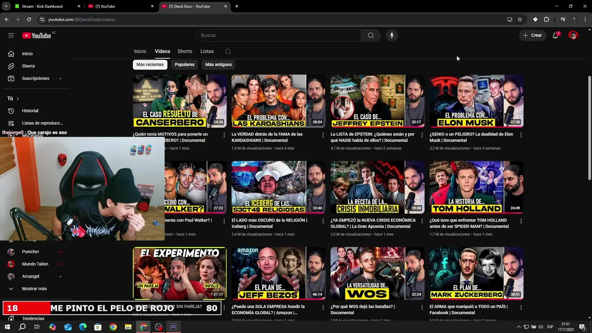Open Kardashians documentary title link

pos(267,137)
